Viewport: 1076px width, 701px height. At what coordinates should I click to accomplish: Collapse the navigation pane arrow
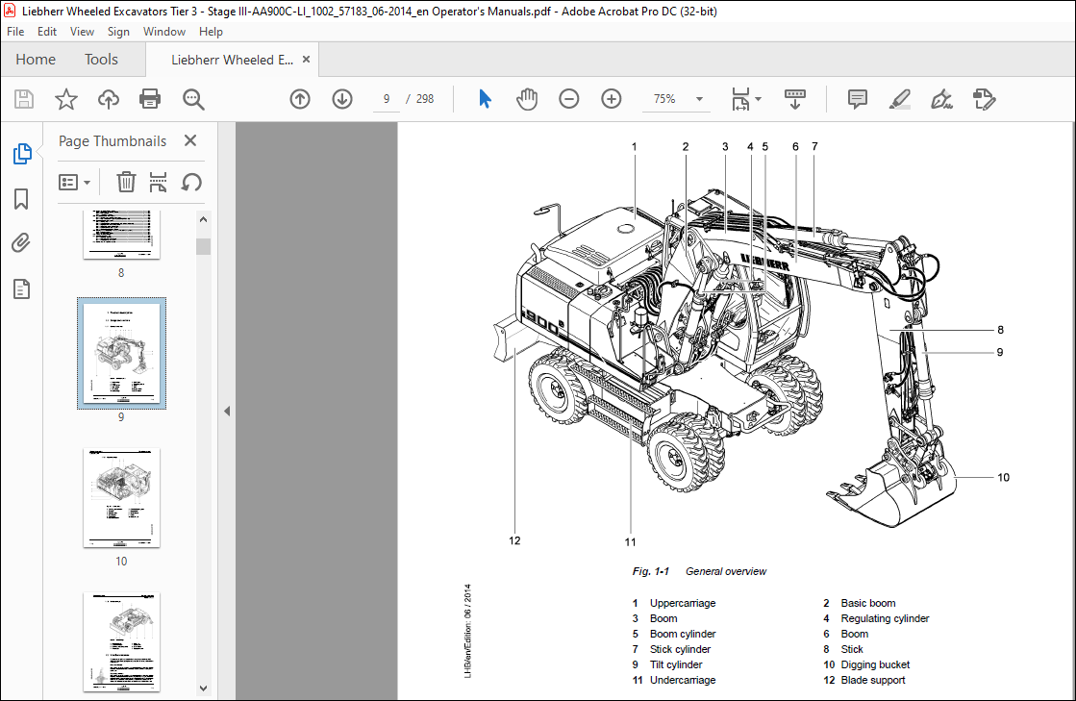(227, 412)
